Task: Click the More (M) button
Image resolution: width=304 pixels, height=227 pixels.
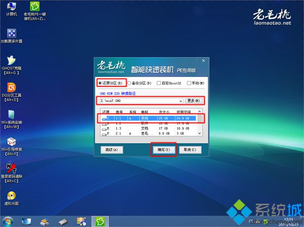Action: pyautogui.click(x=194, y=101)
